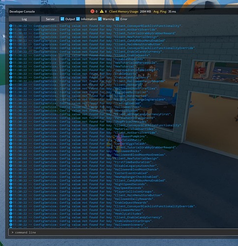The image size is (238, 246).
Task: Open the Server tab
Action: (50, 19)
